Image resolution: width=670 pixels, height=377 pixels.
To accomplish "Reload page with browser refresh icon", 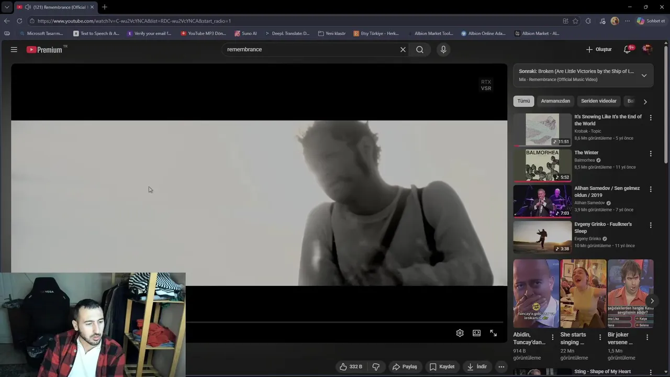I will (19, 21).
